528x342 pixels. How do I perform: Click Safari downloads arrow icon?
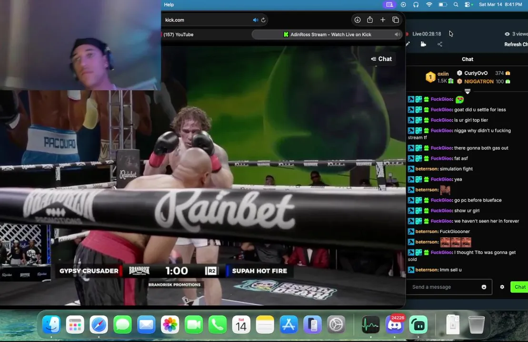[357, 20]
